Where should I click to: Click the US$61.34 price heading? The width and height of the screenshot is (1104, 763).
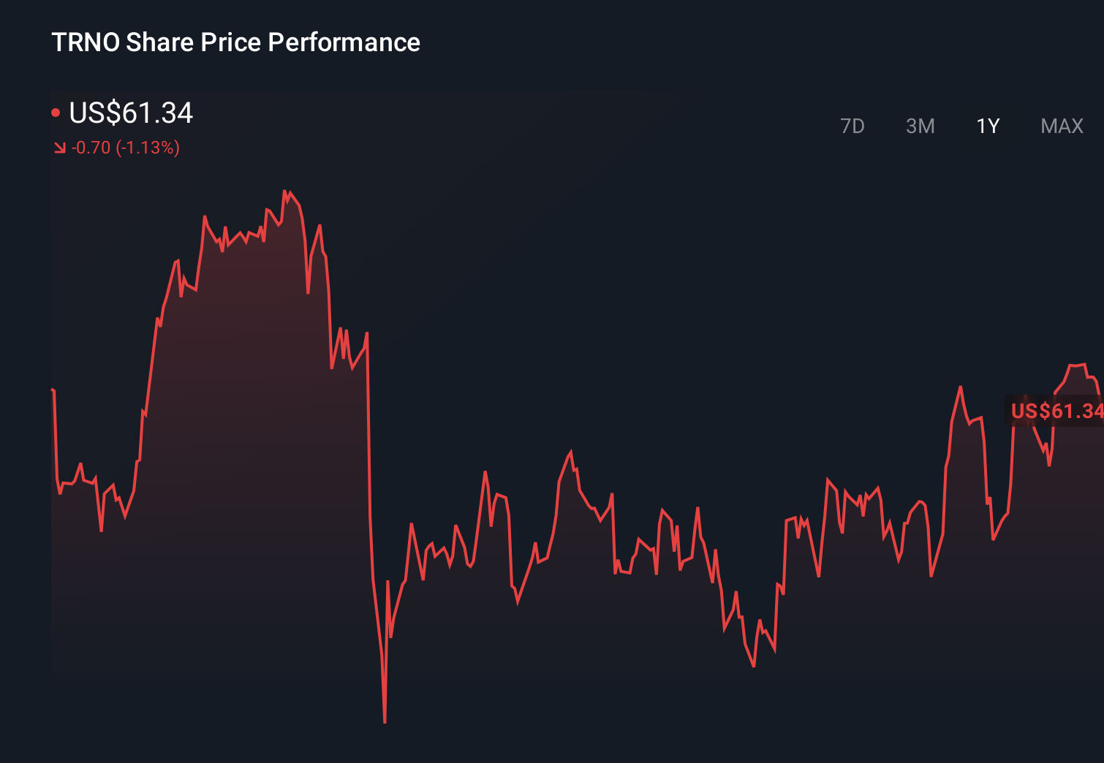click(x=130, y=113)
